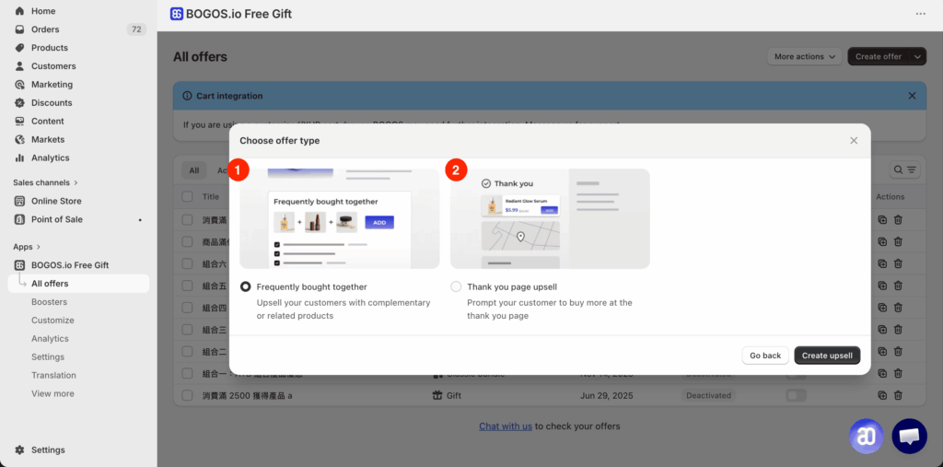Delete the 消費滿 2500 獲得產品 a offer
This screenshot has height=467, width=943.
click(898, 395)
